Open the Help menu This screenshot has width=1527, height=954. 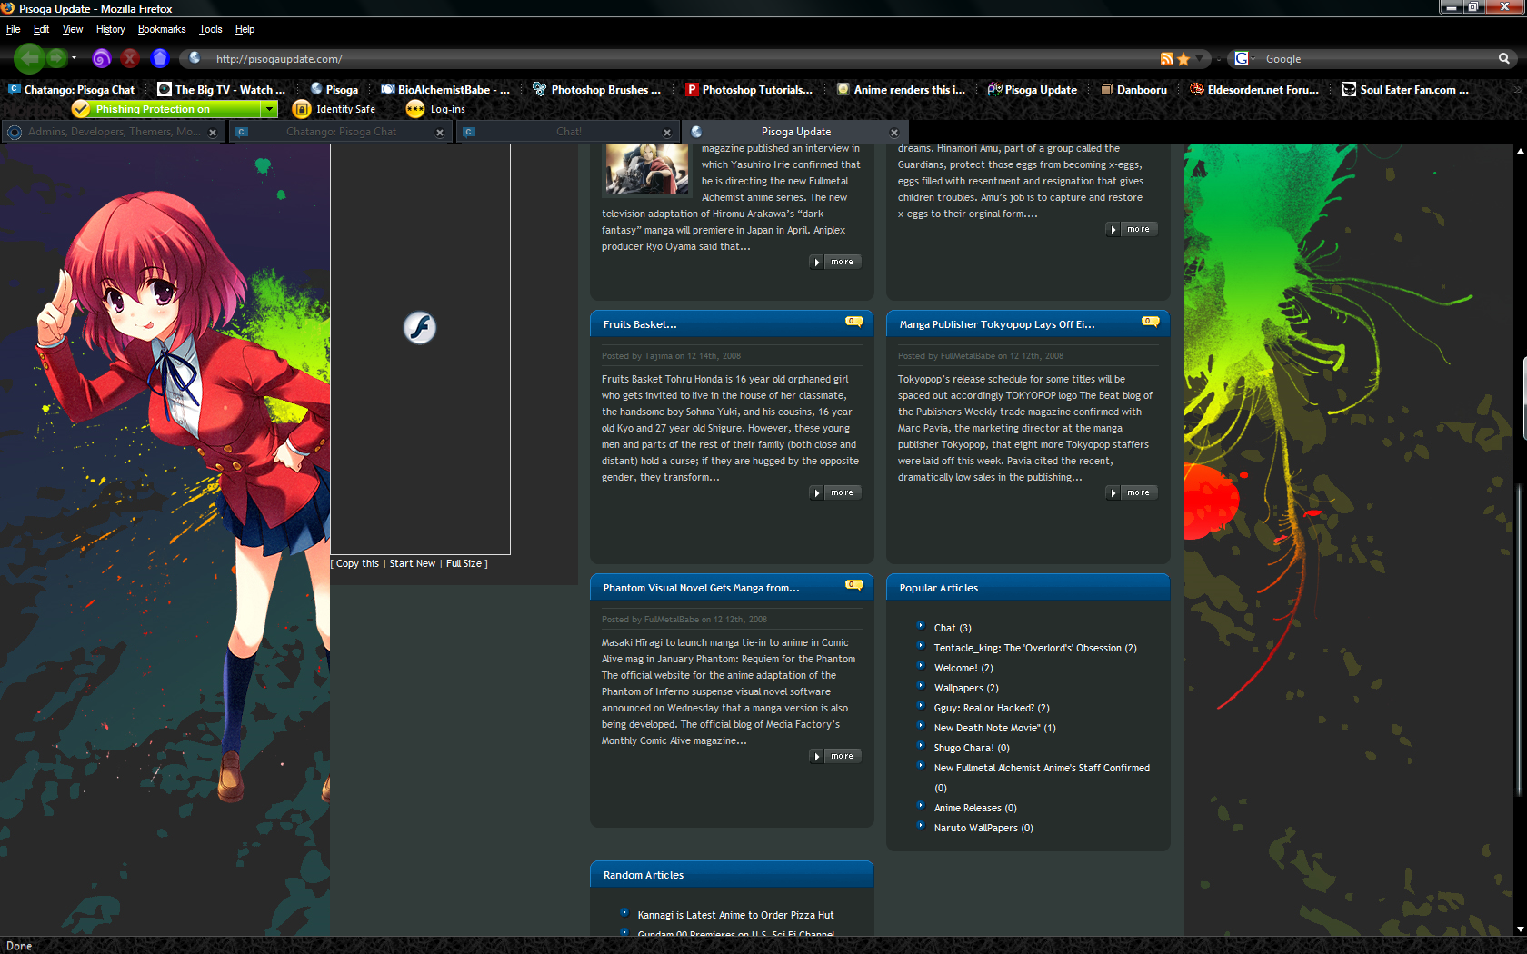coord(245,29)
